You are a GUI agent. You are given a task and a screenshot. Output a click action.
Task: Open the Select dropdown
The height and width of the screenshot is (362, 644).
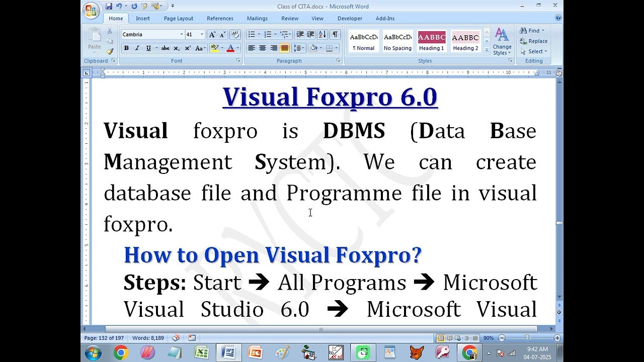tap(534, 51)
